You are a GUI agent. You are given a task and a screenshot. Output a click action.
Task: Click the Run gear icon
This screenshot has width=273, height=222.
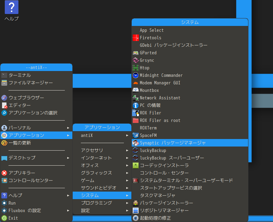[4, 203]
